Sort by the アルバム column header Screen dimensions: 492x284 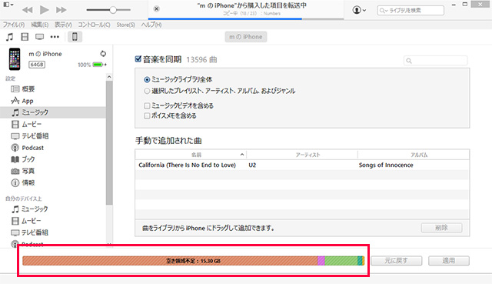[414, 155]
